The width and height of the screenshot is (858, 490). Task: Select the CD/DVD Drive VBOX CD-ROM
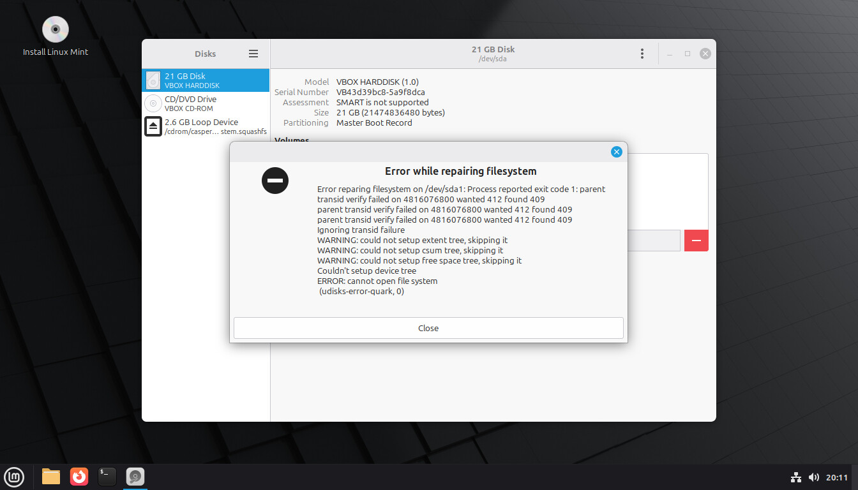click(206, 103)
